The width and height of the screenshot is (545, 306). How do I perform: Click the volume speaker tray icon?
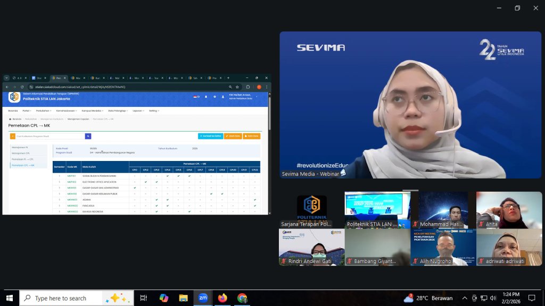pos(493,298)
